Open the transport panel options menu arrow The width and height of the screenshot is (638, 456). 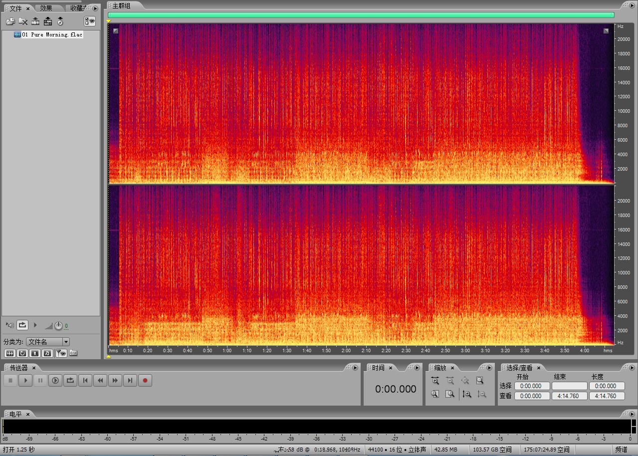coord(356,368)
